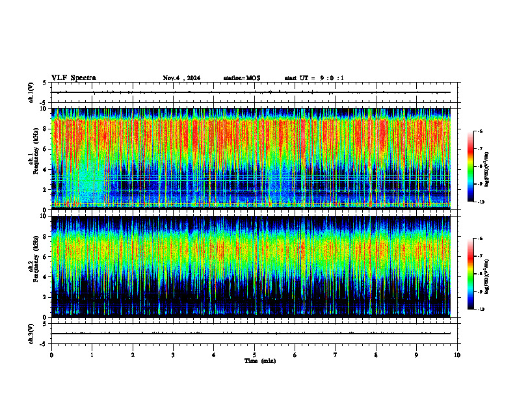This screenshot has height=398, width=515.
Task: Click the ch.3 voltage waveform trace
Action: [250, 334]
